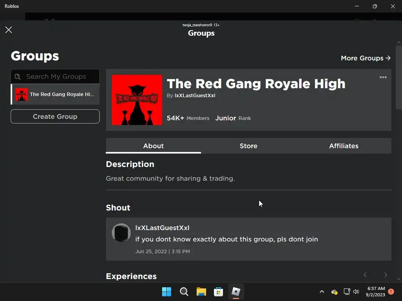Click the shout message text
Screen dimensions: 402x301
[x=227, y=239]
